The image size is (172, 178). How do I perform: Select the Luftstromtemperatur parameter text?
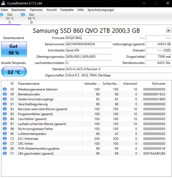(x=32, y=134)
